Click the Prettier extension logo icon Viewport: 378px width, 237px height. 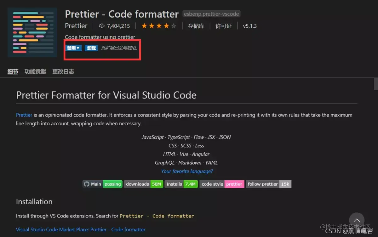(x=32, y=32)
